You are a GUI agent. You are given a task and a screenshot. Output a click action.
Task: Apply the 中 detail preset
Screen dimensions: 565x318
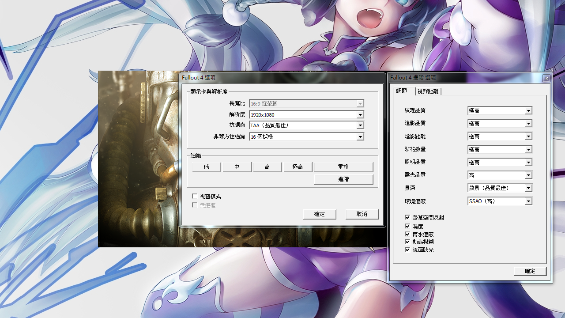coord(237,167)
